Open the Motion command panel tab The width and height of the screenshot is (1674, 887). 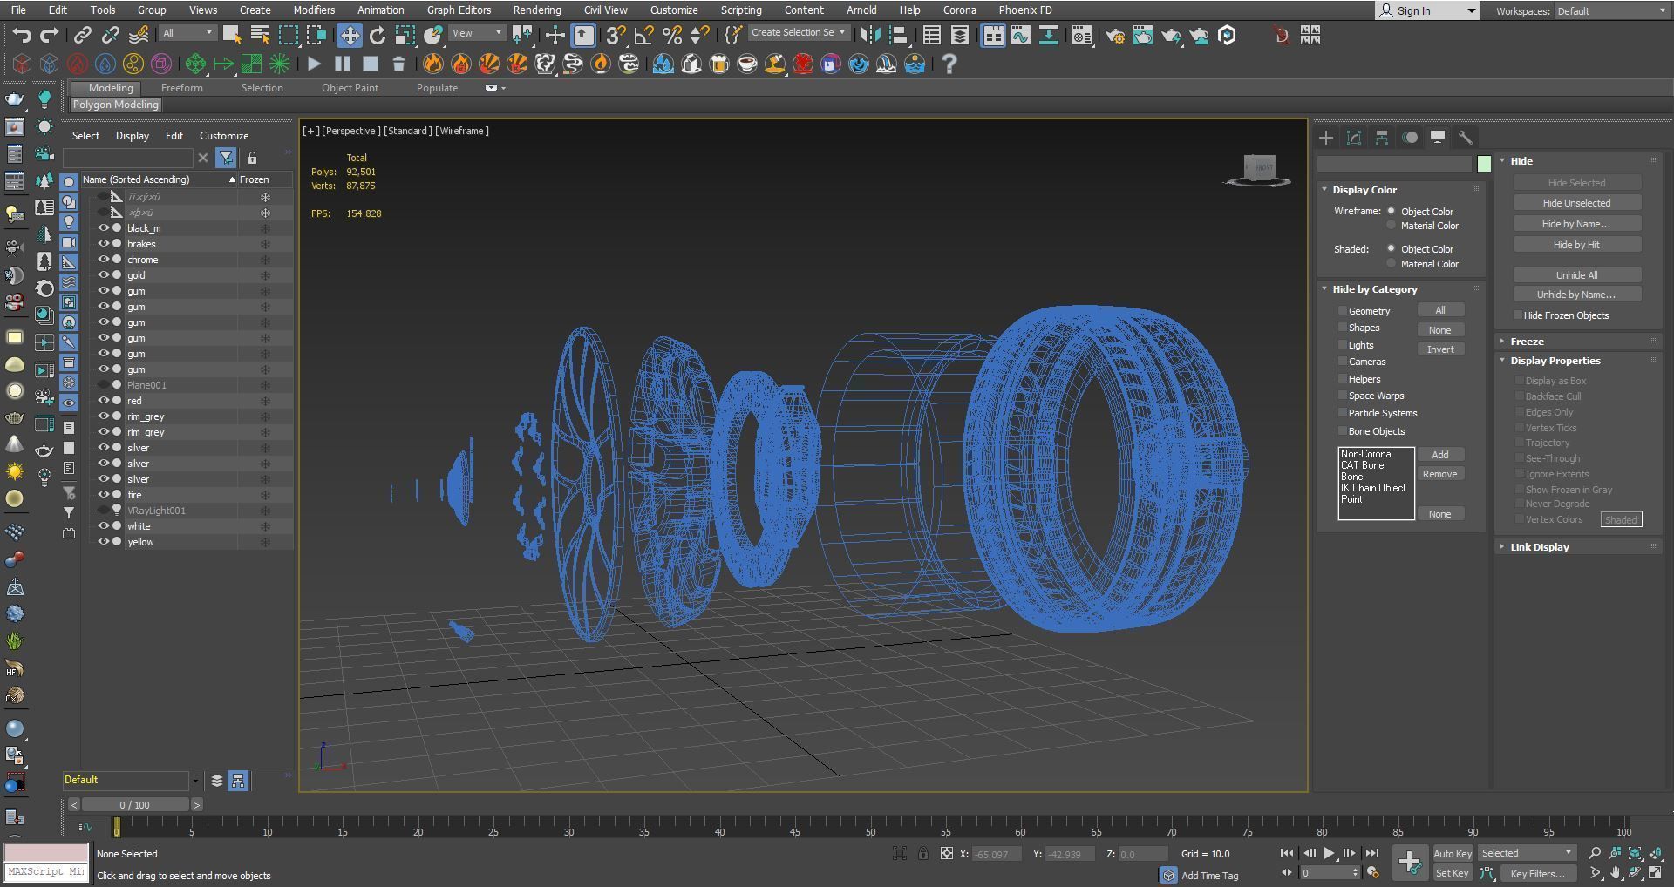pos(1410,138)
